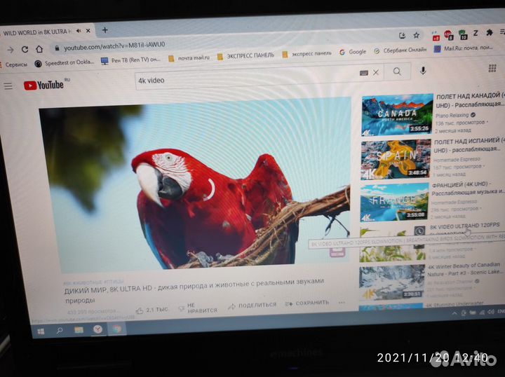Open the extensions puzzle icon
Image resolution: width=505 pixels, height=377 pixels.
490,33
